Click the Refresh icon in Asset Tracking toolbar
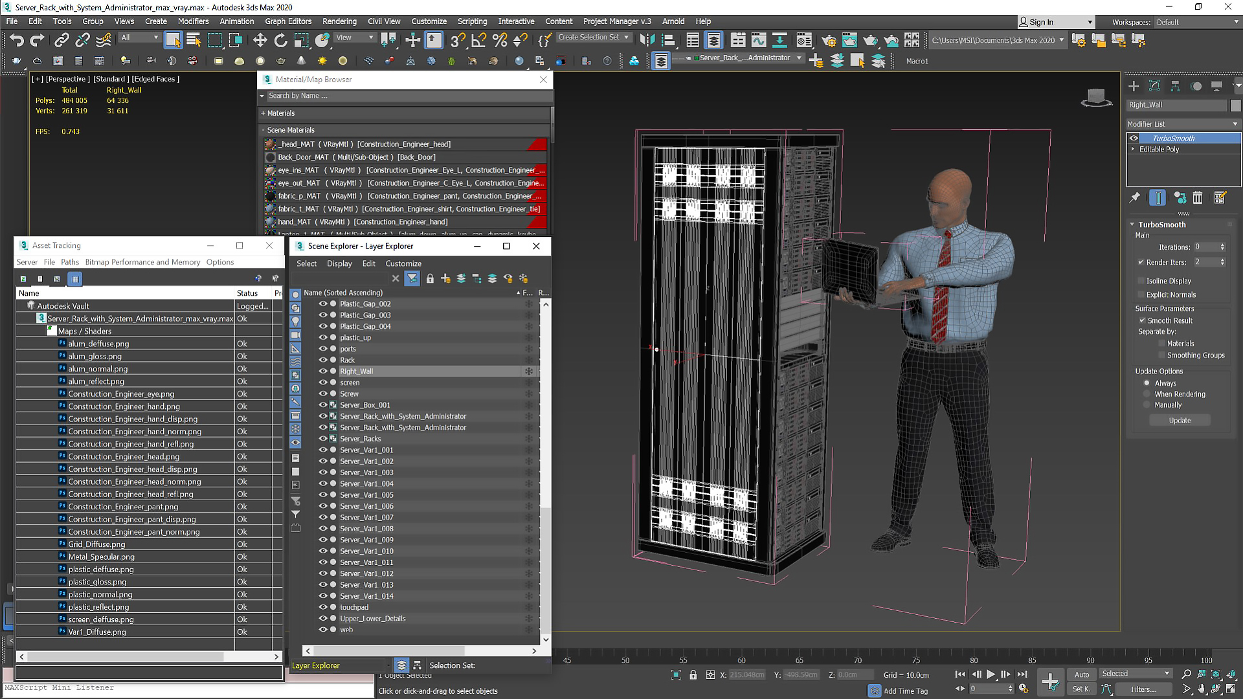The image size is (1243, 699). [x=23, y=279]
